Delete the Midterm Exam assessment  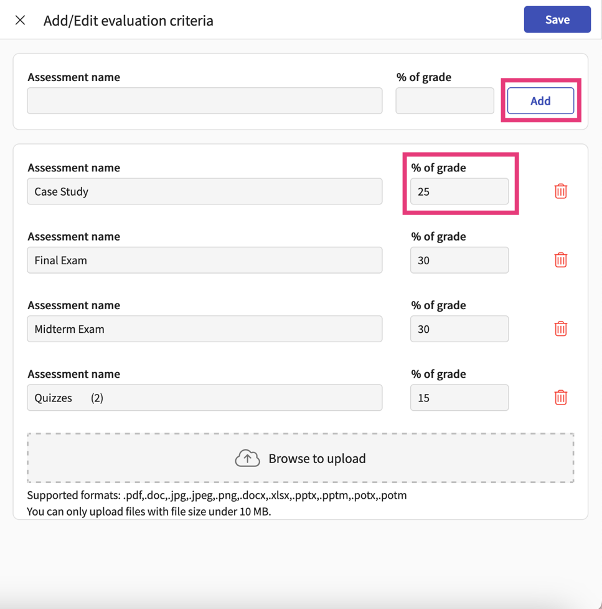(x=560, y=328)
